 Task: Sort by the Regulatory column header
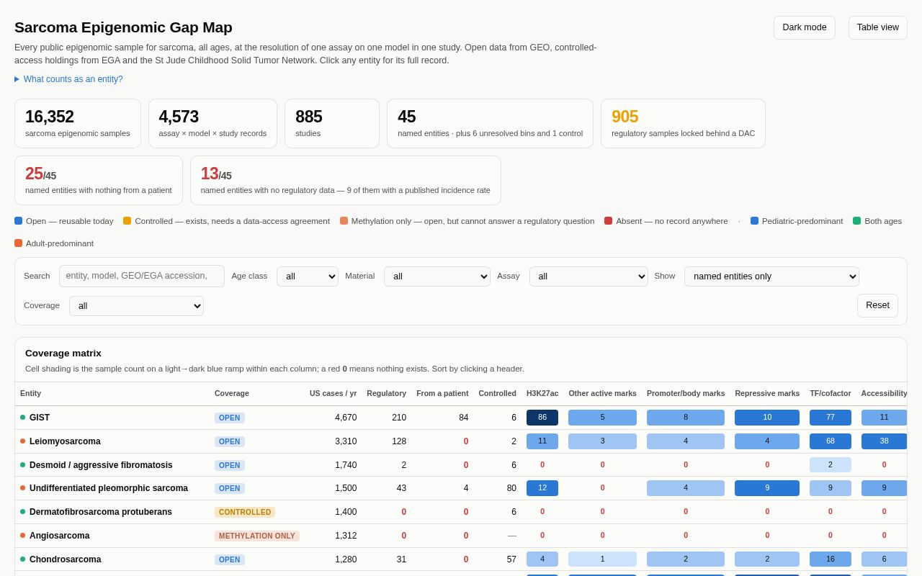(386, 393)
